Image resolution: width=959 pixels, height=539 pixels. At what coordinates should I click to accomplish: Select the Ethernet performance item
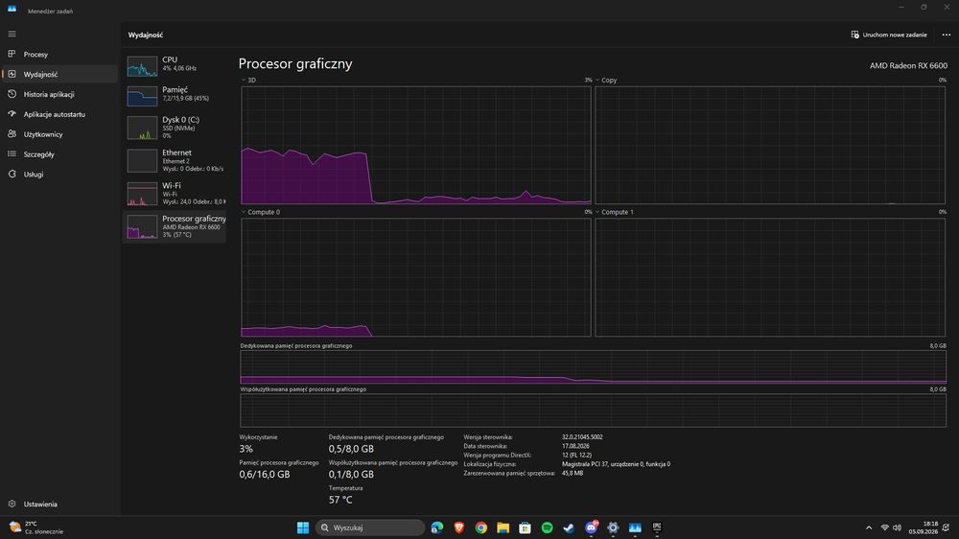(175, 160)
